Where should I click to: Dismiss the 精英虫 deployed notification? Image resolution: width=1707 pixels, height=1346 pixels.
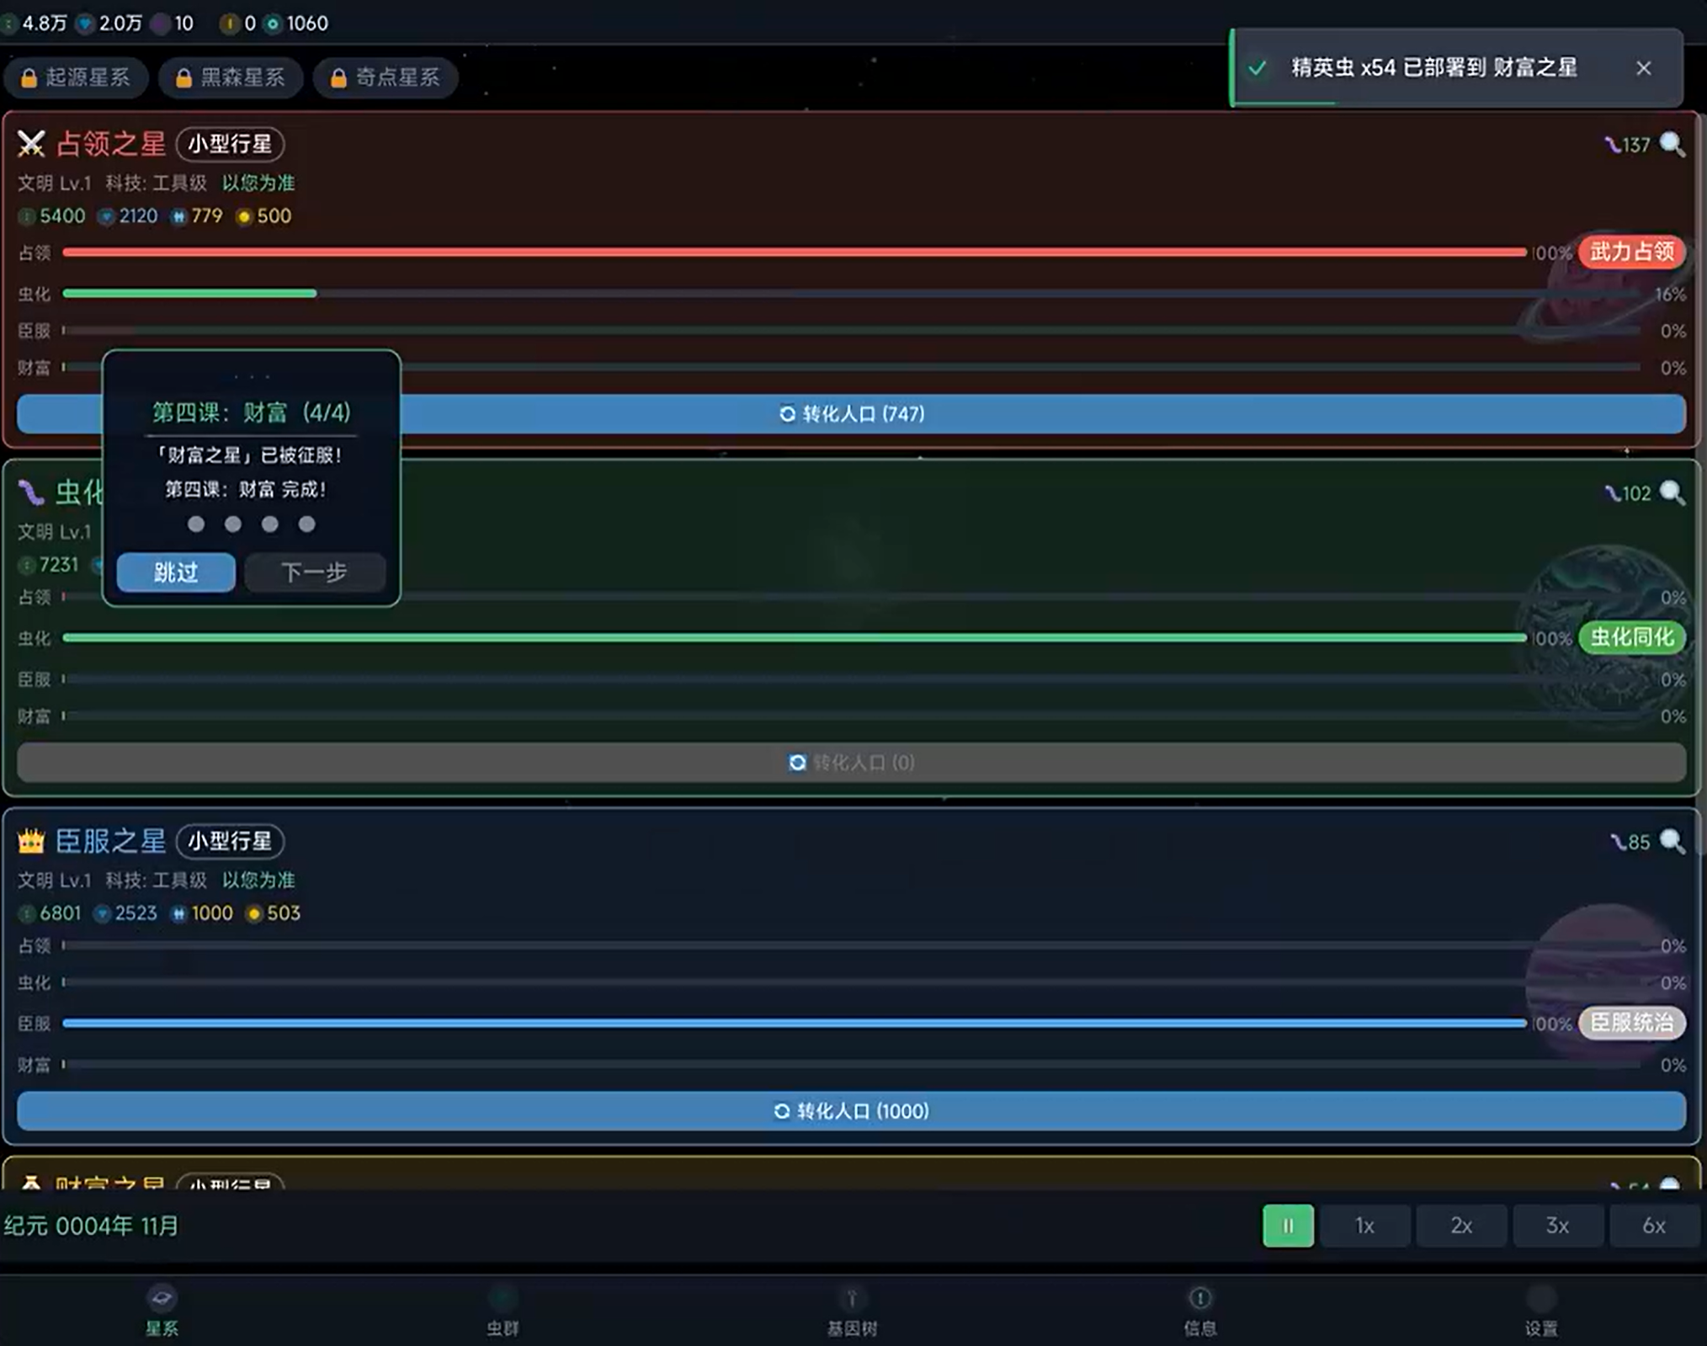point(1643,68)
